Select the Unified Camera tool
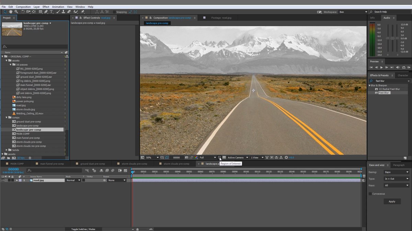Viewport: 412px width, 231px height. (x=28, y=12)
